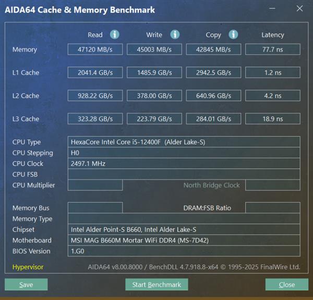Save the benchmark results
The image size is (313, 300).
26,284
